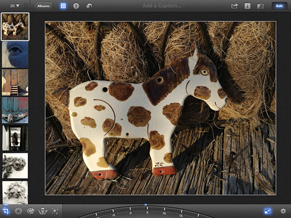
Task: Toggle show original photo button
Action: tap(268, 211)
